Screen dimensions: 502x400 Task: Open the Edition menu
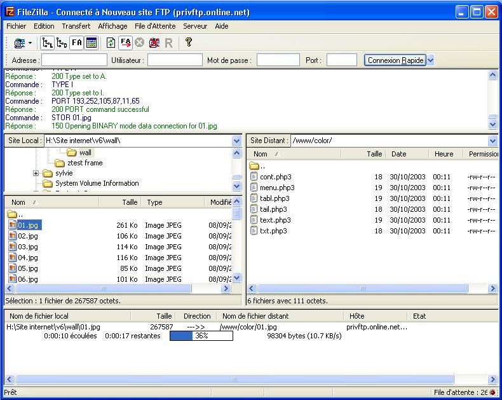point(44,26)
